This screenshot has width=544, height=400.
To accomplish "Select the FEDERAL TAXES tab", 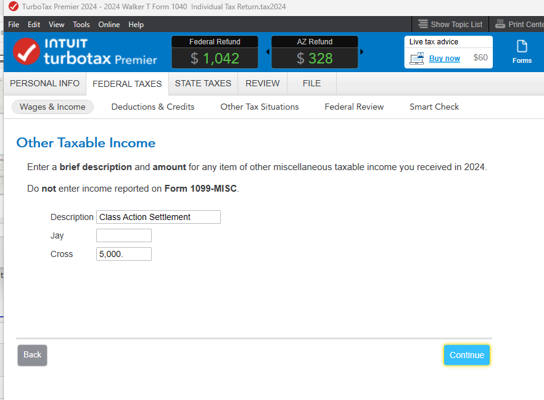I will (x=127, y=84).
